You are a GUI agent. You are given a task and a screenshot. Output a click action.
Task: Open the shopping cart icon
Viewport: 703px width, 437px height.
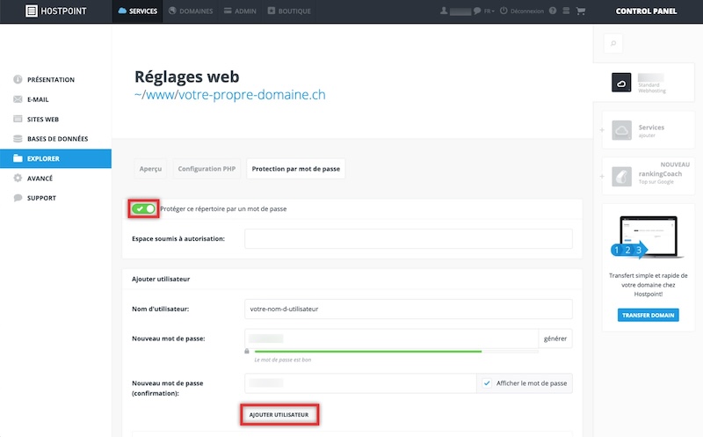point(581,11)
